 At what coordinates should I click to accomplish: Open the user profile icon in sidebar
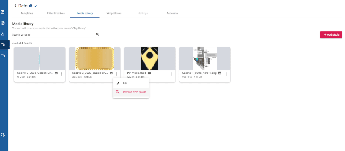[3, 34]
